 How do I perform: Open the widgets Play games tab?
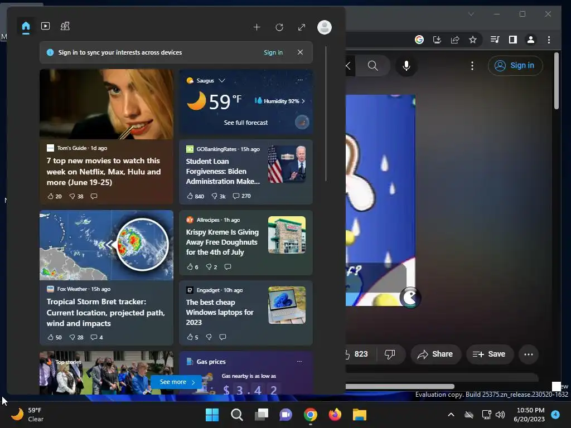pyautogui.click(x=65, y=26)
